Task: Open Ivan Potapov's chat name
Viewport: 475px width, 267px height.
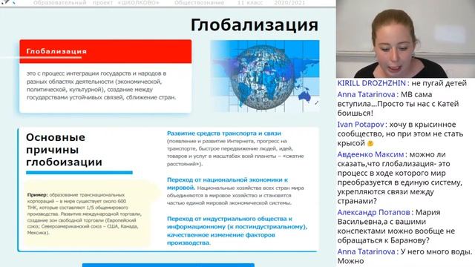Action: pyautogui.click(x=361, y=125)
